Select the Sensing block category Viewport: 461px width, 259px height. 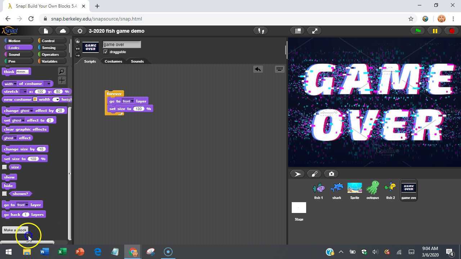tap(52, 47)
